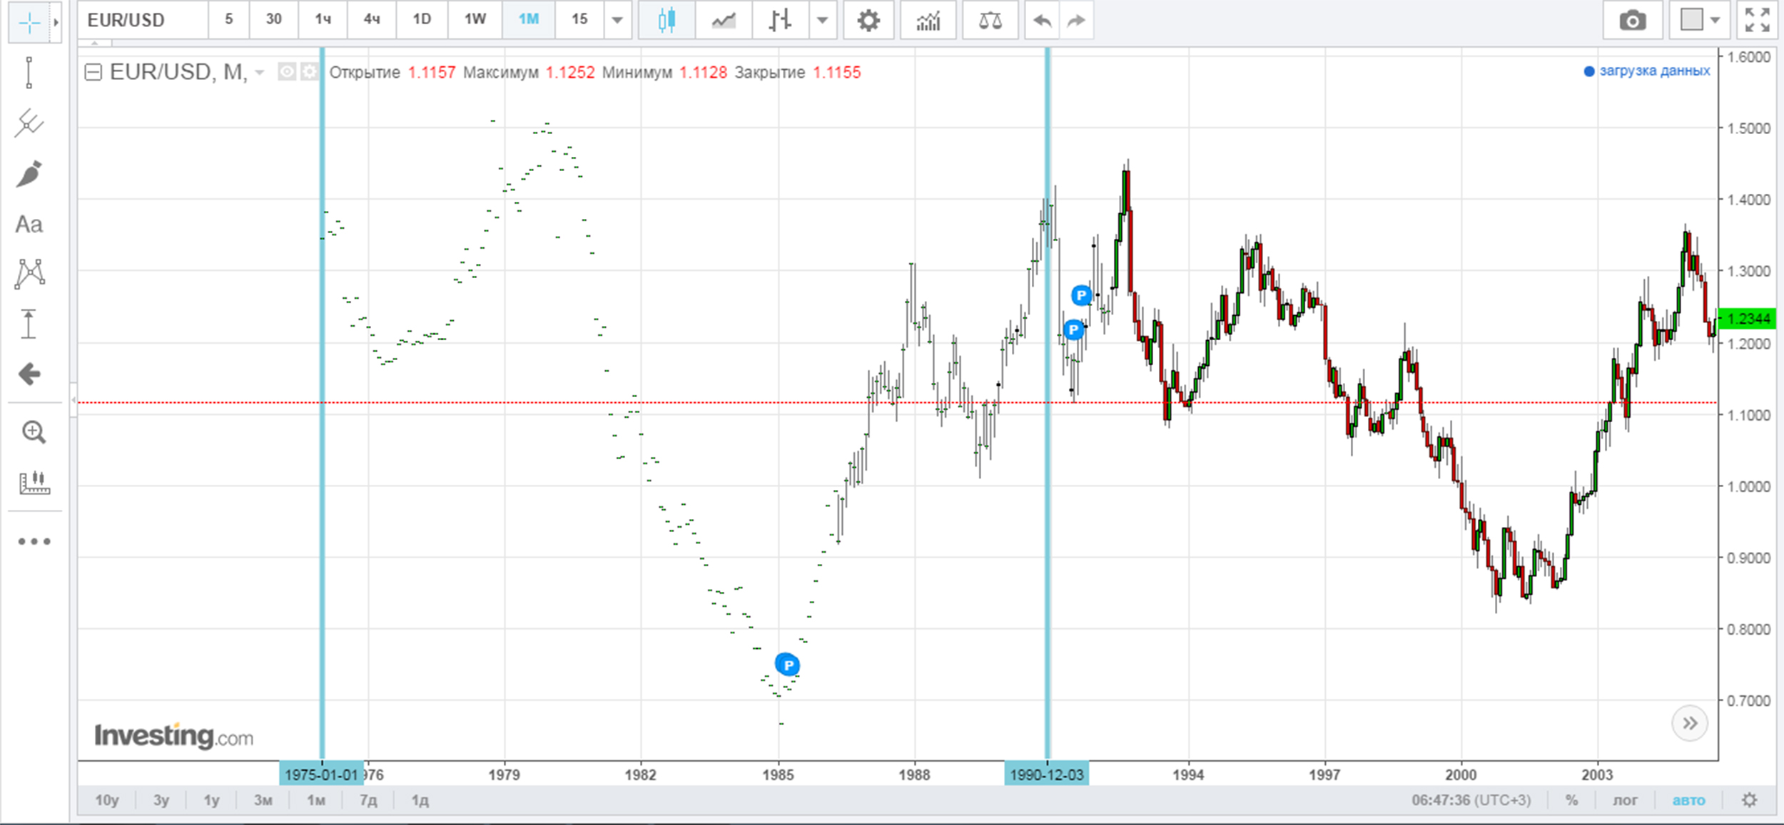Switch to 1ч hourly timeframe
Image resolution: width=1784 pixels, height=825 pixels.
coord(323,19)
